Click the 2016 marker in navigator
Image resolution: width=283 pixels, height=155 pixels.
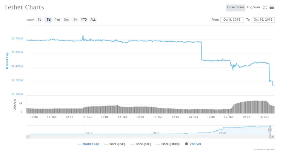[x=89, y=133]
